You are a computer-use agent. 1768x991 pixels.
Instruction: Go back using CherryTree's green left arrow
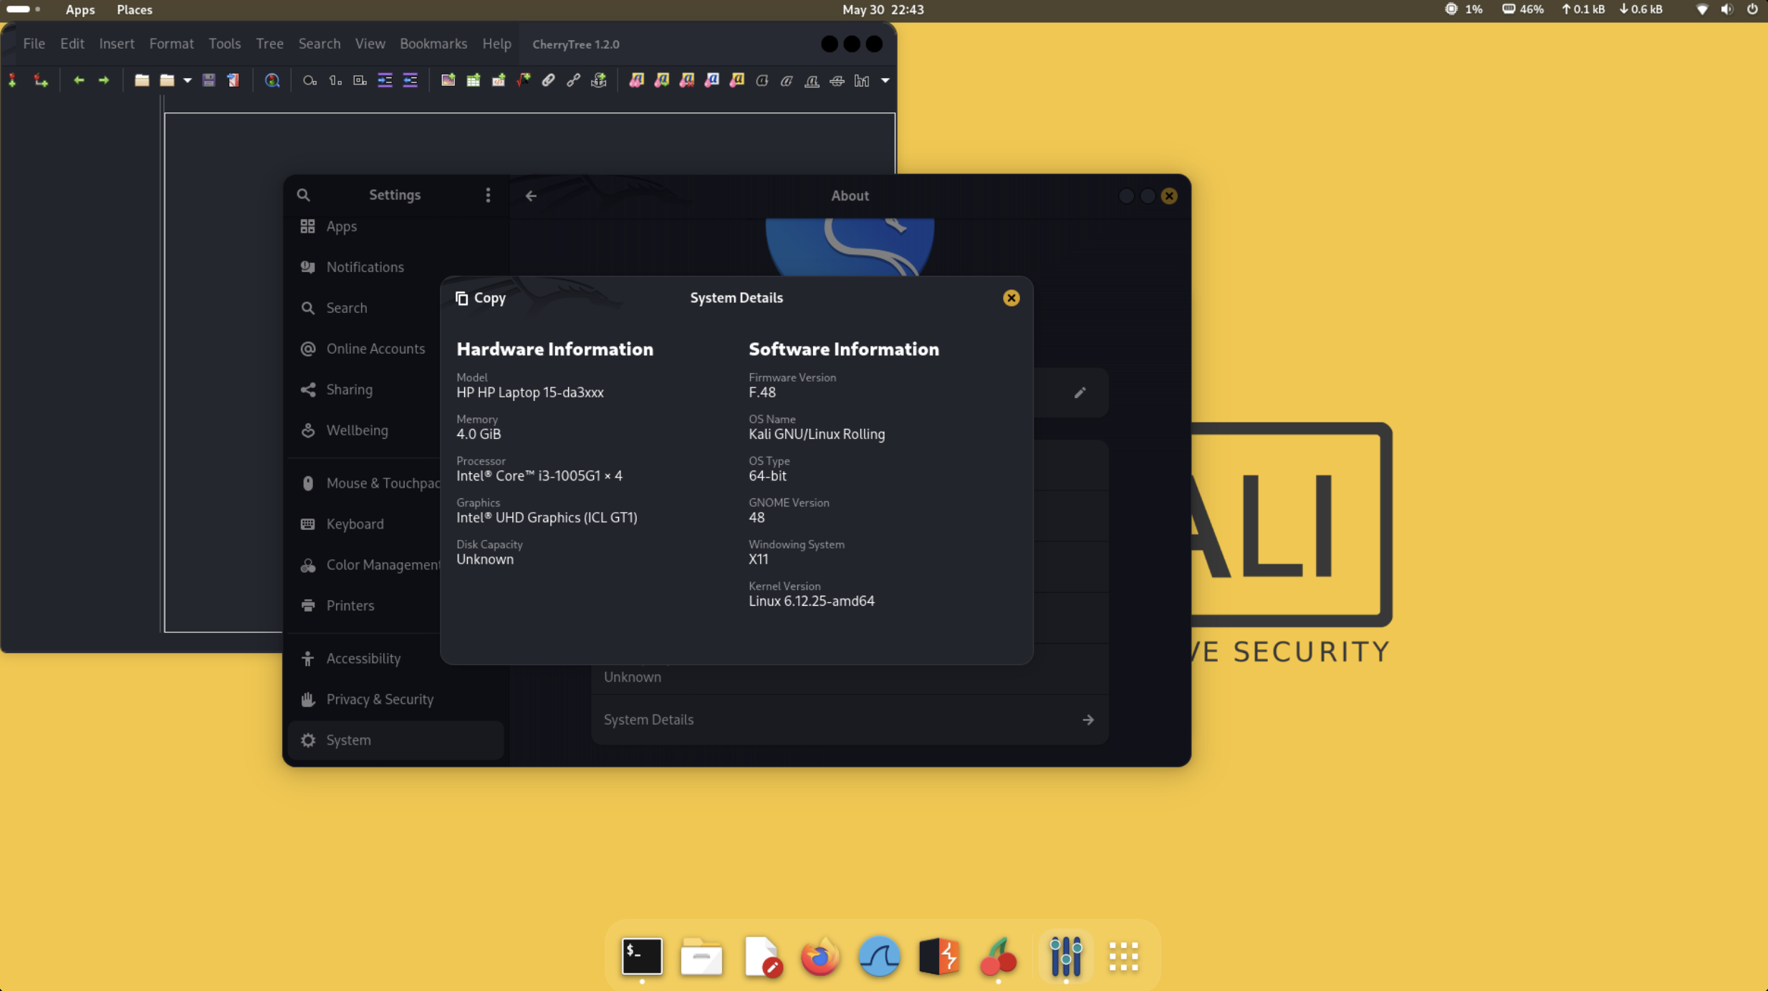tap(79, 80)
